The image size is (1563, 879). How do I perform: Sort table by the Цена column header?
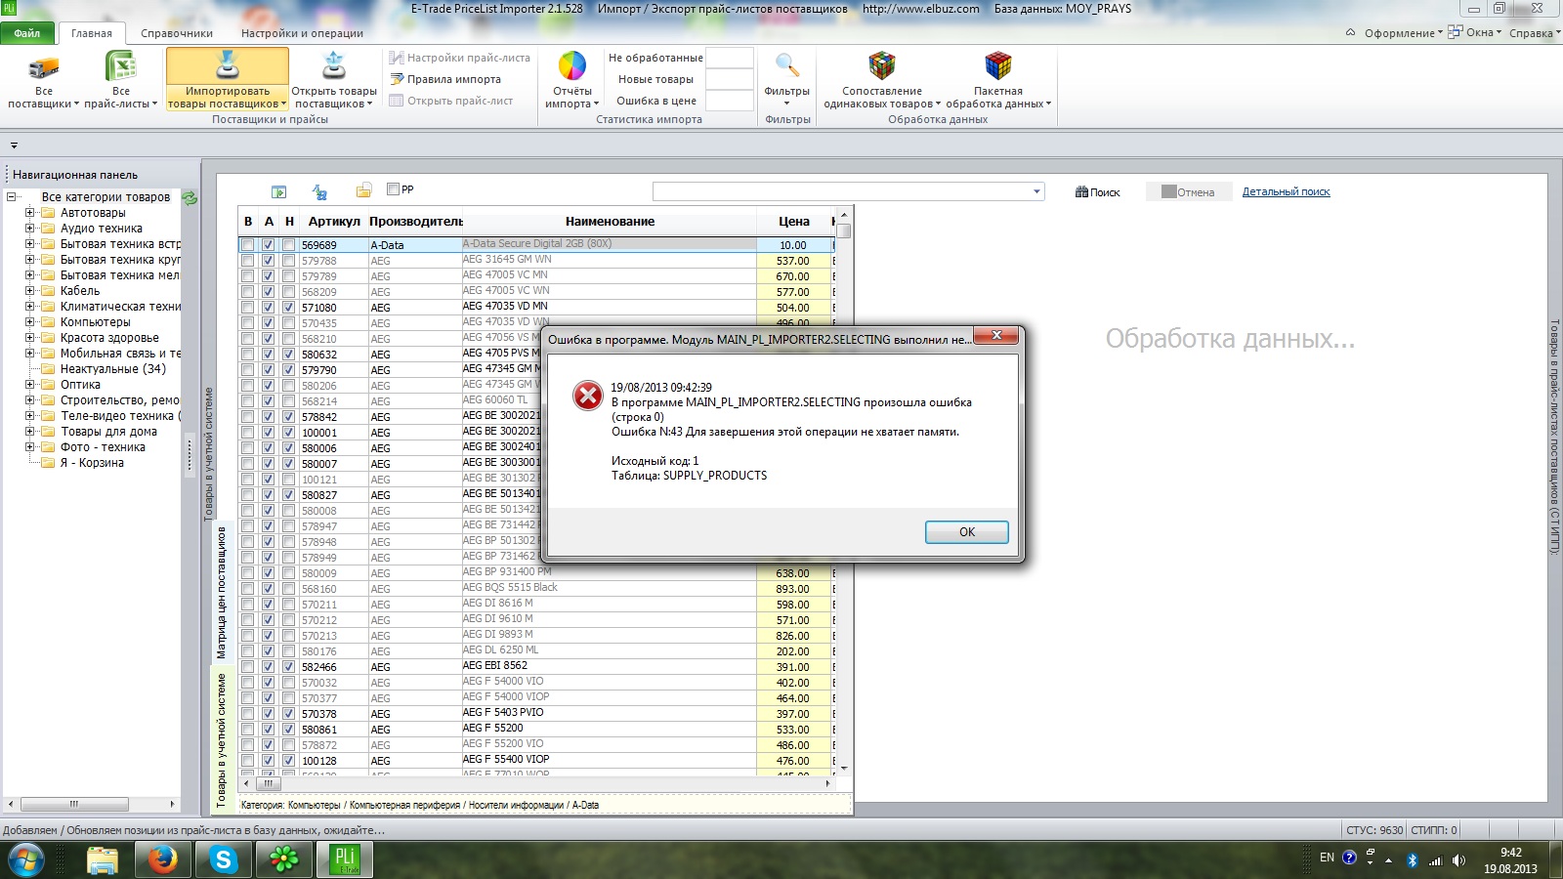[794, 222]
